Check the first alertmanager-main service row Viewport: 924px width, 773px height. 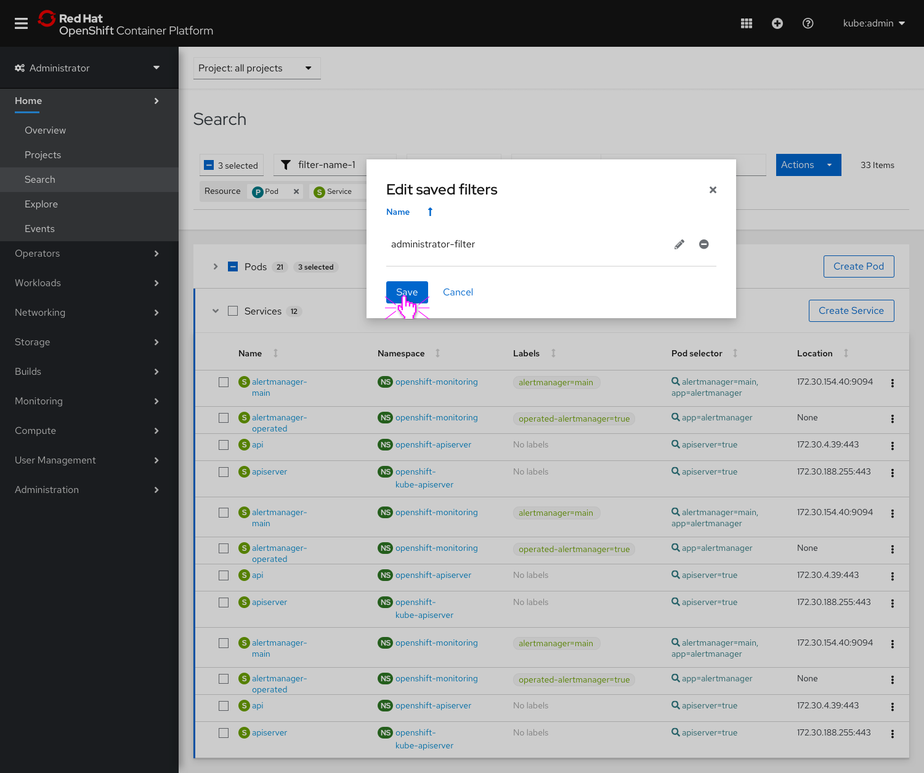[224, 382]
